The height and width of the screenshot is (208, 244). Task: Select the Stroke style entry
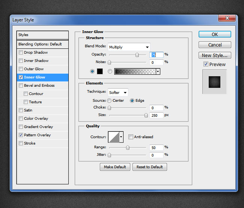[x=30, y=143]
